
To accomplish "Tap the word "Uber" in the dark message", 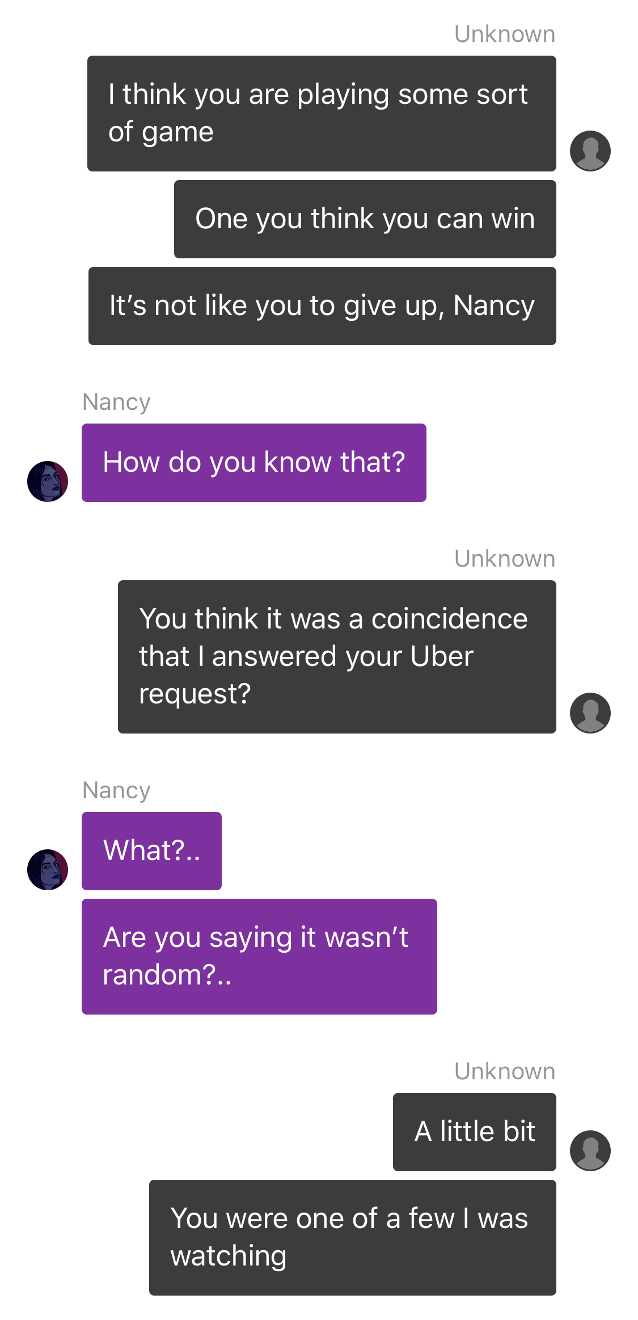I will 442,656.
